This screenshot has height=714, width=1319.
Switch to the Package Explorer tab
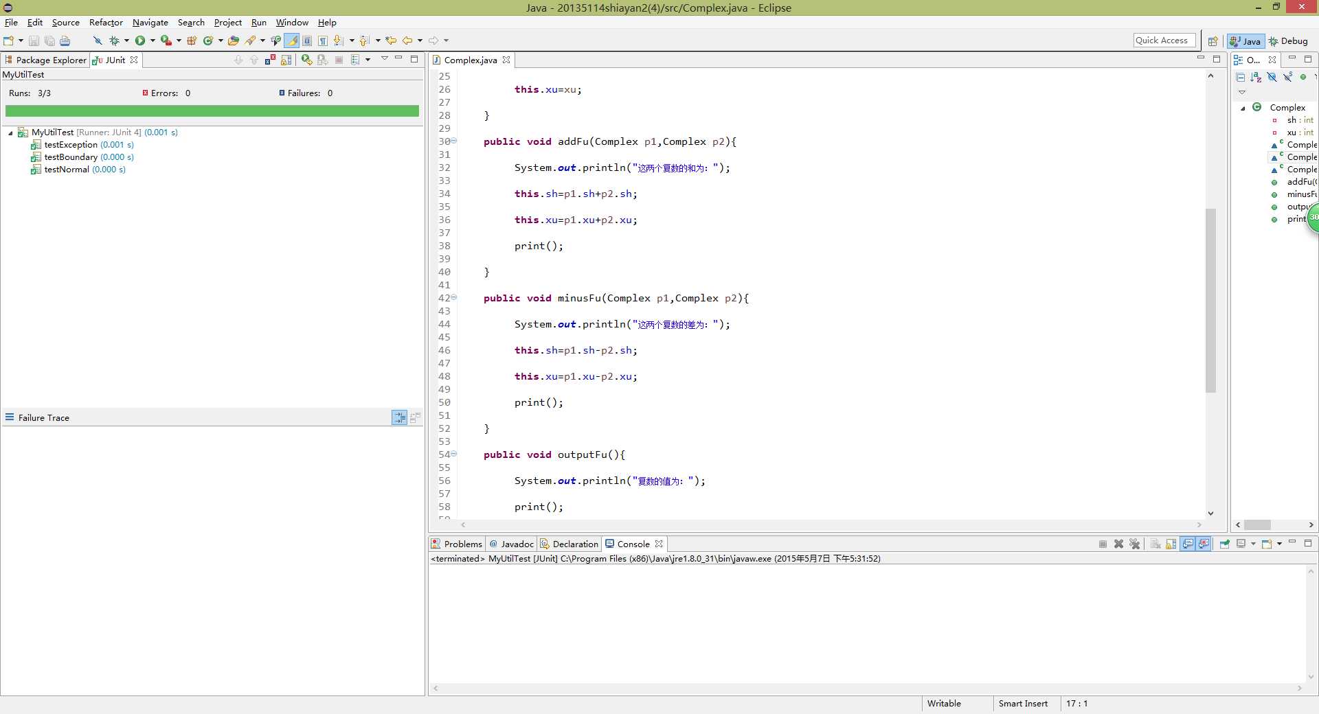point(45,60)
